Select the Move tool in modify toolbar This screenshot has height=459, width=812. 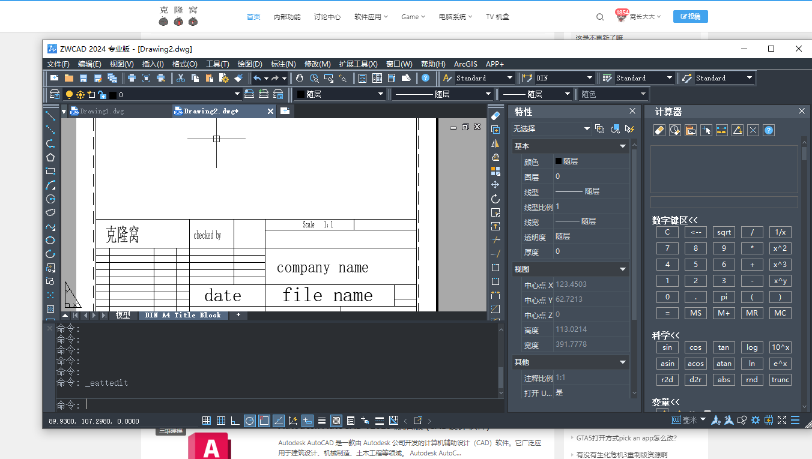tap(495, 185)
